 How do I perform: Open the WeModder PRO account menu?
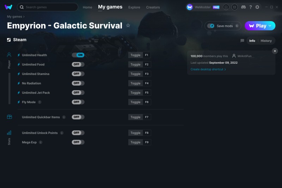point(203,7)
